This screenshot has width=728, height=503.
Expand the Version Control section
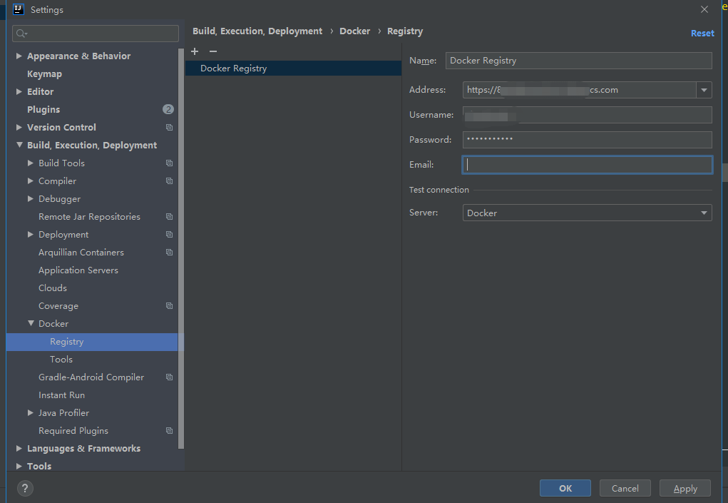pyautogui.click(x=19, y=127)
